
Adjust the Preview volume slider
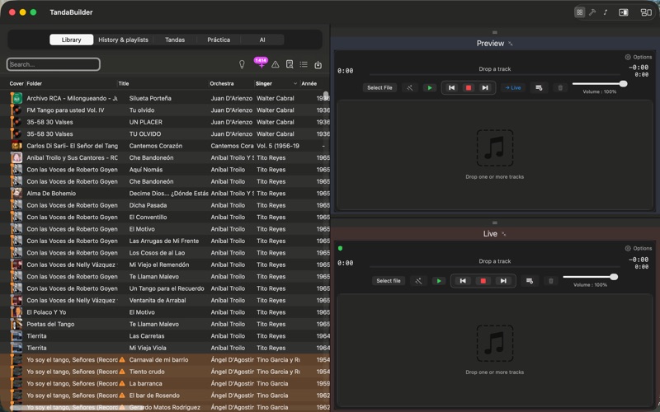600,84
